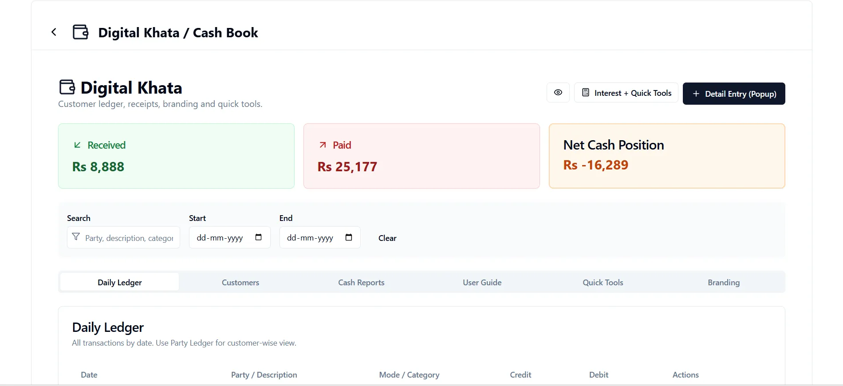This screenshot has height=386, width=843.
Task: Click the Clear button to reset filters
Action: pyautogui.click(x=387, y=238)
